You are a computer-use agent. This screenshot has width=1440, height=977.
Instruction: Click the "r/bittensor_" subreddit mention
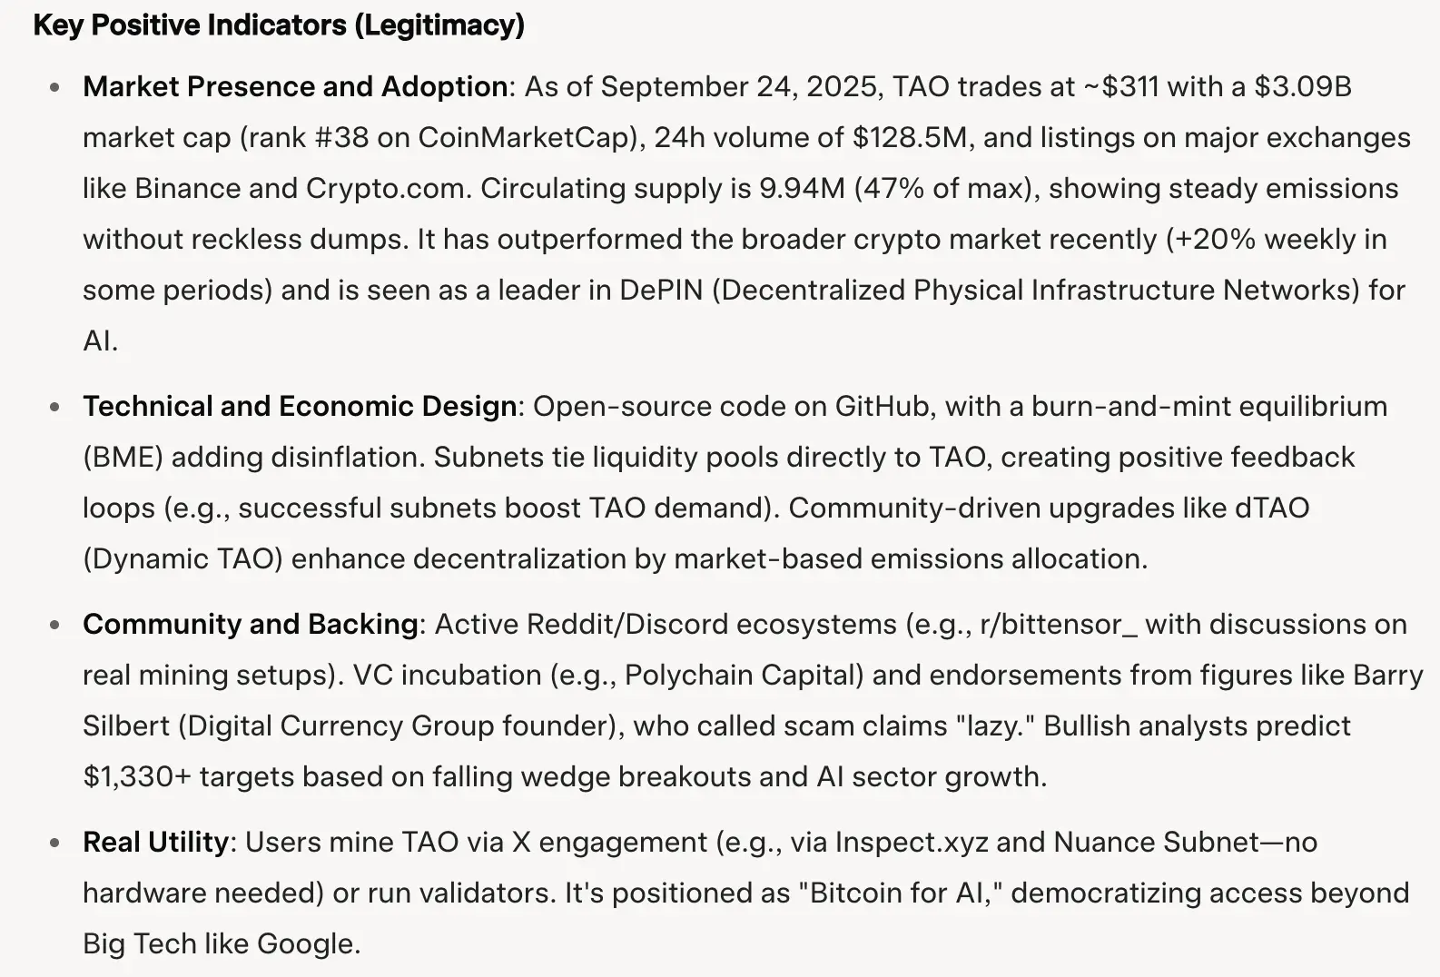(1059, 624)
